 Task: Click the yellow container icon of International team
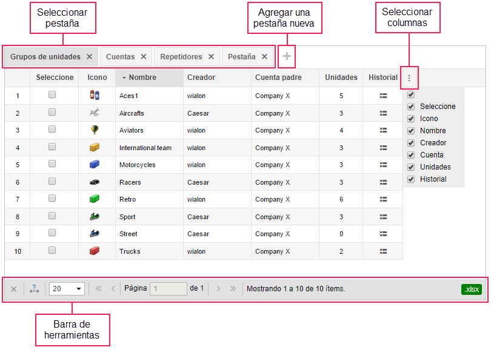95,147
